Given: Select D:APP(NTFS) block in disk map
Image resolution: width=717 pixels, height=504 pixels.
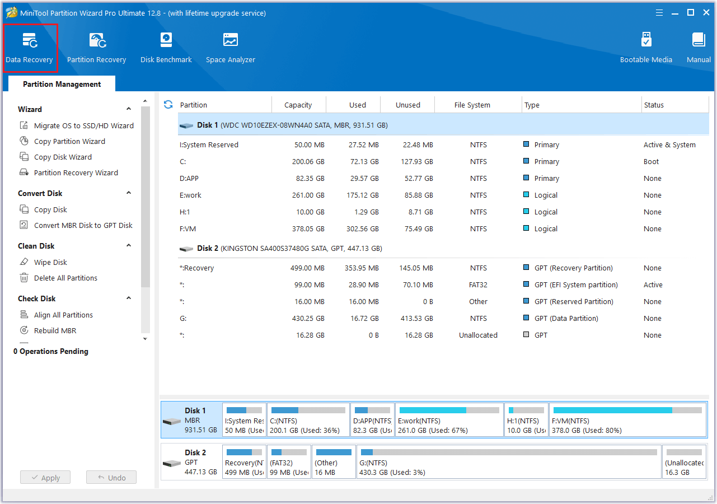Looking at the screenshot, I should pos(372,420).
